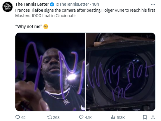The image size is (161, 121).
Task: View analytics bar chart icon
Action: tap(113, 117)
